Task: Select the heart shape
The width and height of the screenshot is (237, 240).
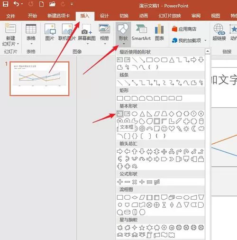Action: click(x=172, y=129)
